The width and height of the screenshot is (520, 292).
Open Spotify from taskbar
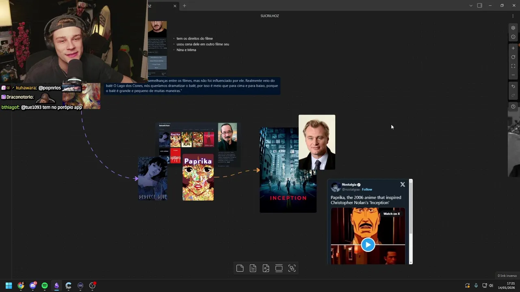coord(45,286)
